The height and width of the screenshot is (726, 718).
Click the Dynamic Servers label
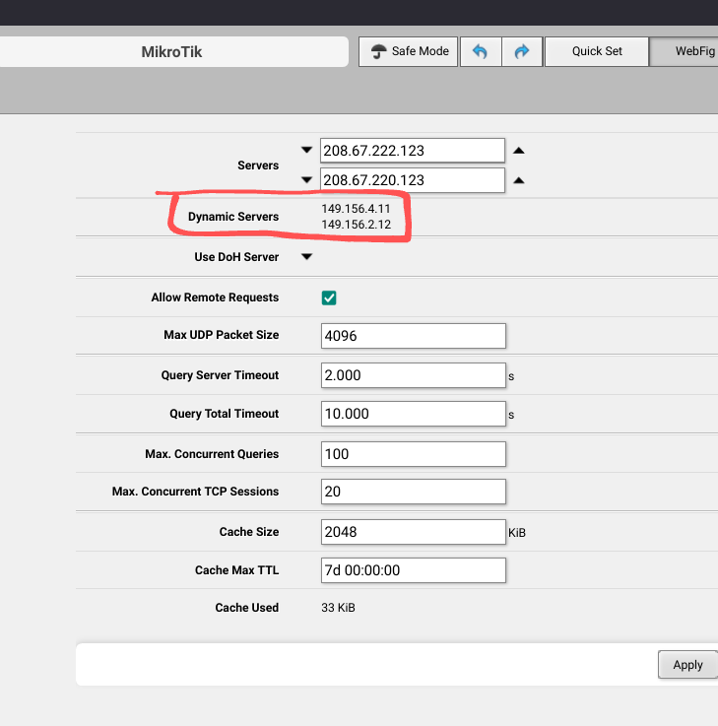click(x=233, y=217)
